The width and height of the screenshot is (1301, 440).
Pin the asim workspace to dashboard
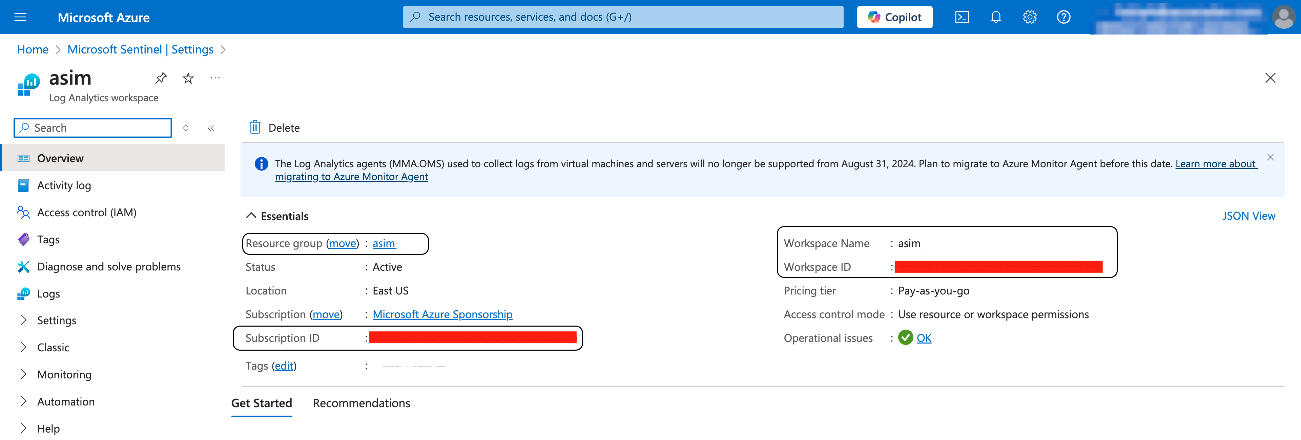[x=161, y=78]
